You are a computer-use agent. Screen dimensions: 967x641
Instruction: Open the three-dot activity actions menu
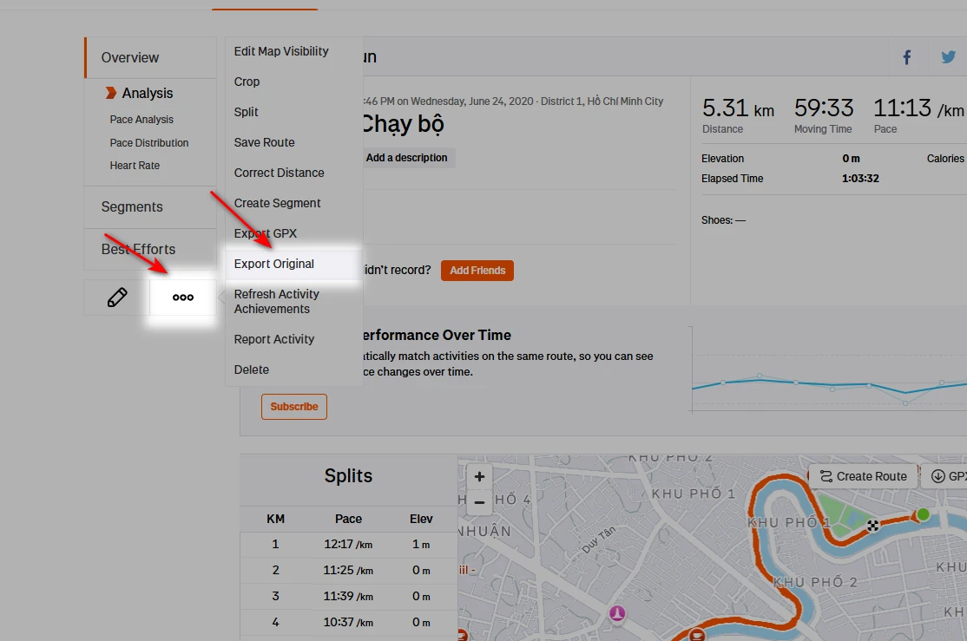tap(181, 297)
